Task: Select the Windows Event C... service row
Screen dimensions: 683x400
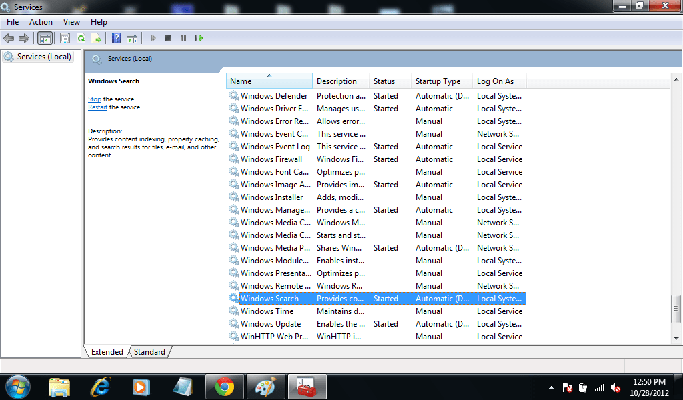Action: 376,133
